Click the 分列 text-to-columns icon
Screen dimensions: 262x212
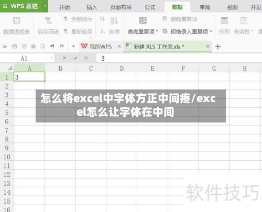[x=224, y=20]
